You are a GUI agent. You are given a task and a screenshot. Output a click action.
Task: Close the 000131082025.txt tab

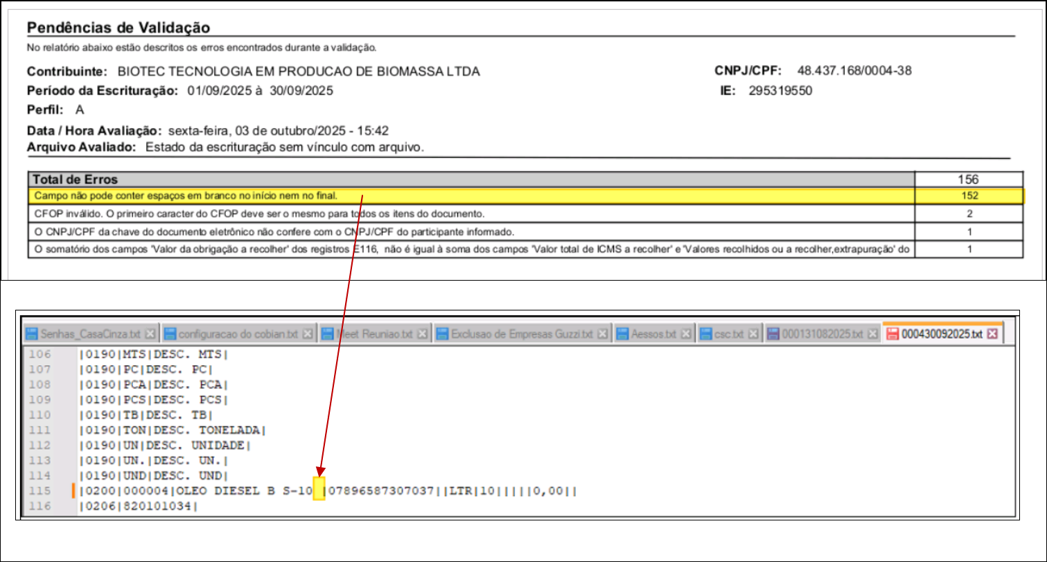click(x=872, y=334)
